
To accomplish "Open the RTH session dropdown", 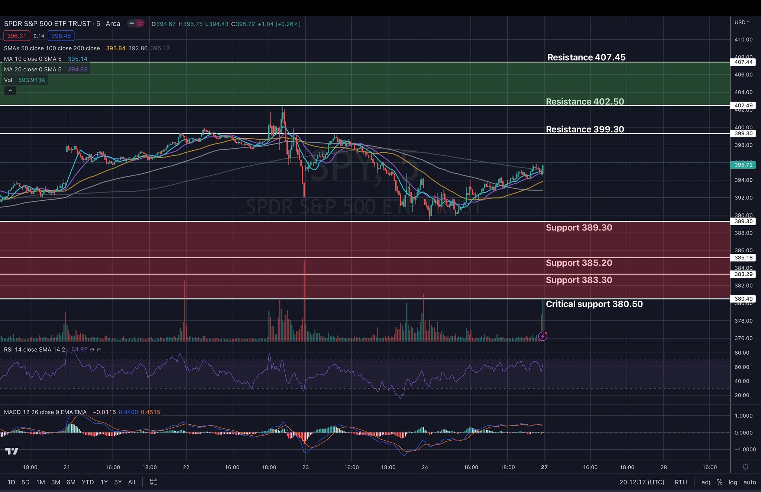I will point(681,482).
